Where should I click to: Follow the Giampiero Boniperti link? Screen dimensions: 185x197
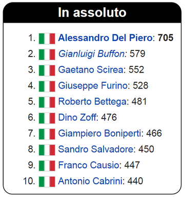pos(100,133)
